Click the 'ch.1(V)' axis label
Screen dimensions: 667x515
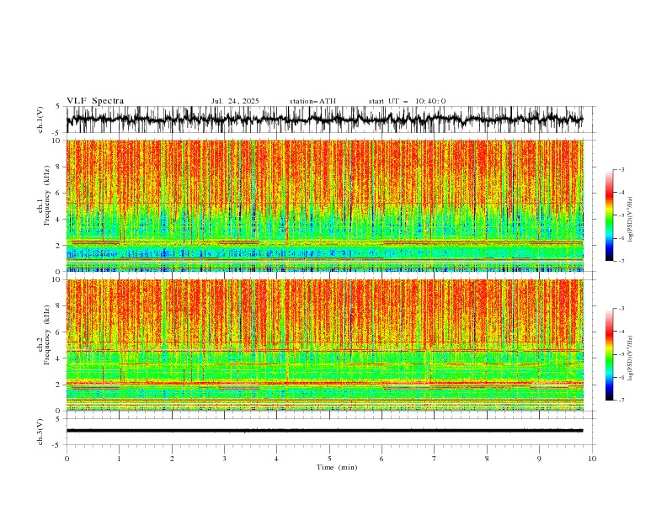(40, 119)
